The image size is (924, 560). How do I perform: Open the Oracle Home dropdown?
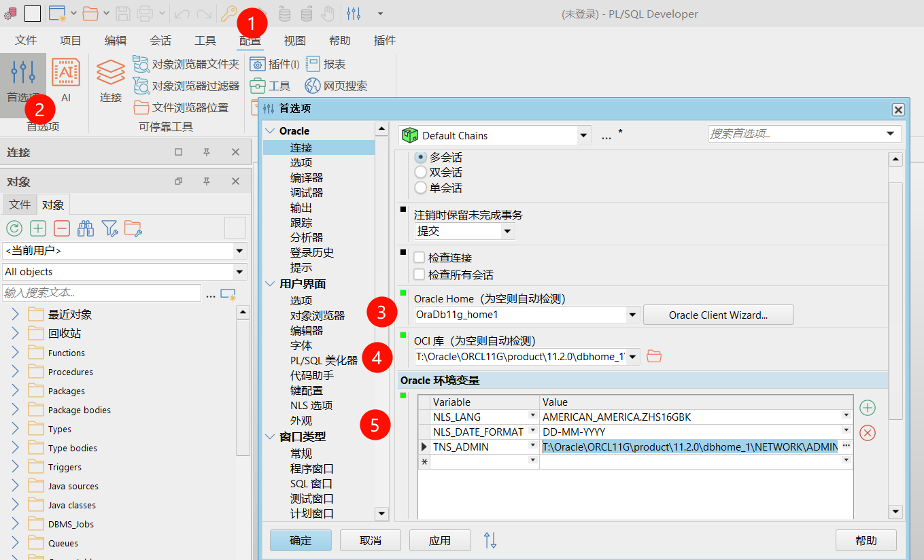(x=633, y=315)
